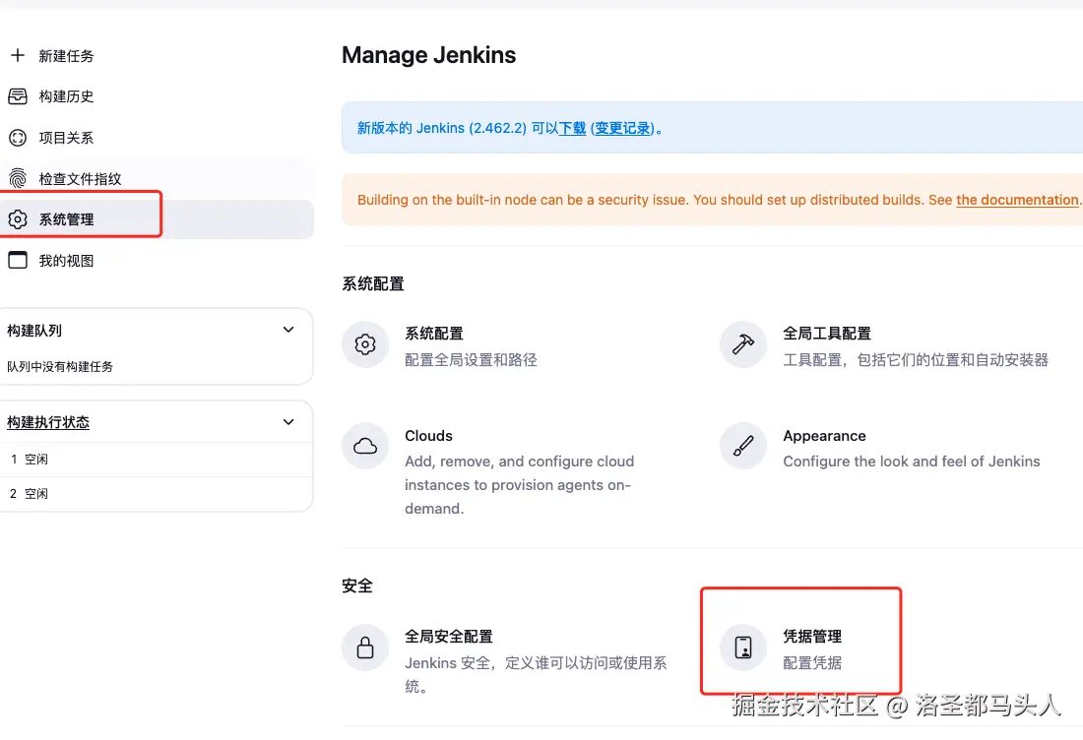The width and height of the screenshot is (1083, 740).
Task: Open 新建任务 in the sidebar
Action: (x=66, y=56)
